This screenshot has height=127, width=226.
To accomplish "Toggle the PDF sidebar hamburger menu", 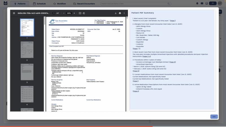I will point(14,13).
